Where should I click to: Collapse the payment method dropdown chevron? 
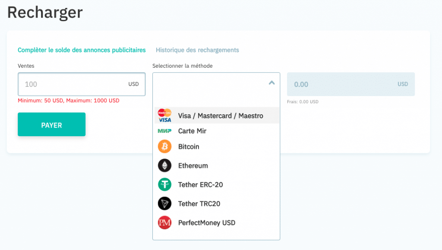pos(272,83)
